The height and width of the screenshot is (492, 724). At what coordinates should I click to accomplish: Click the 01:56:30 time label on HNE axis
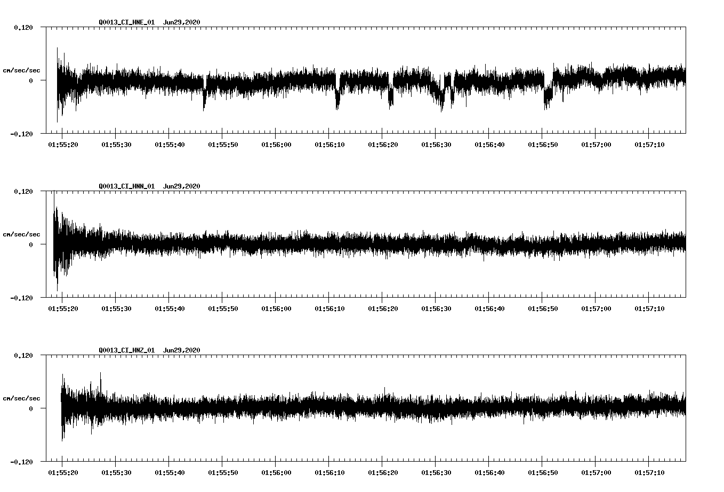click(x=436, y=144)
